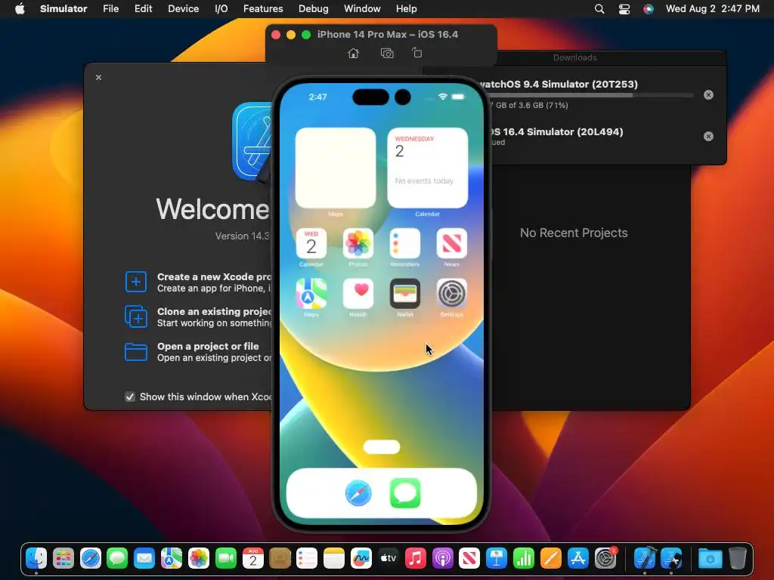Open Spotlight search in menu bar
Image resolution: width=774 pixels, height=580 pixels.
pos(599,8)
